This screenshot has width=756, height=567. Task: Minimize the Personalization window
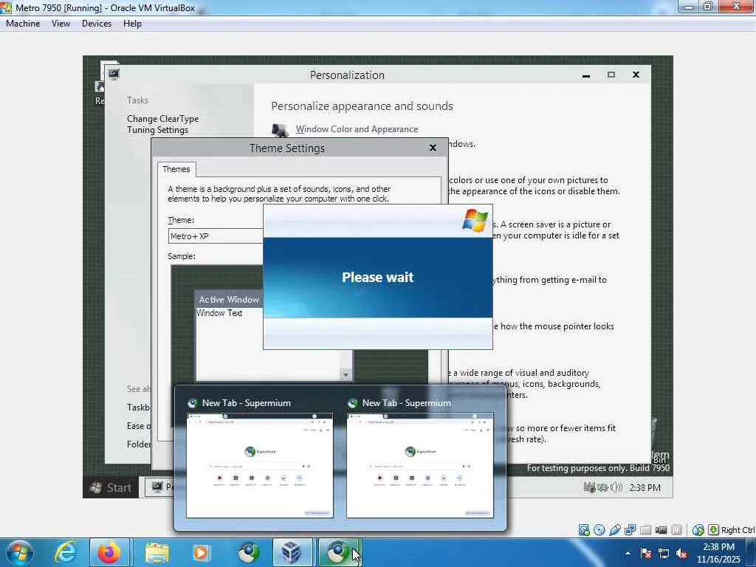(585, 75)
